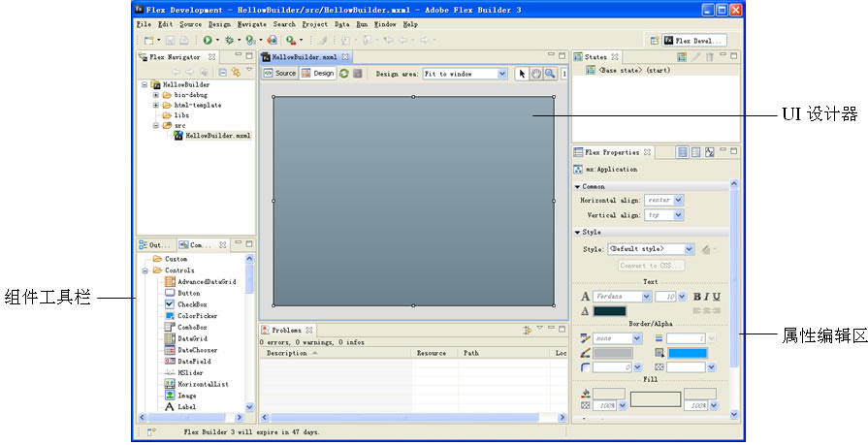Click the Export Release Build icon
Screen dimensions: 868x445
tap(272, 40)
